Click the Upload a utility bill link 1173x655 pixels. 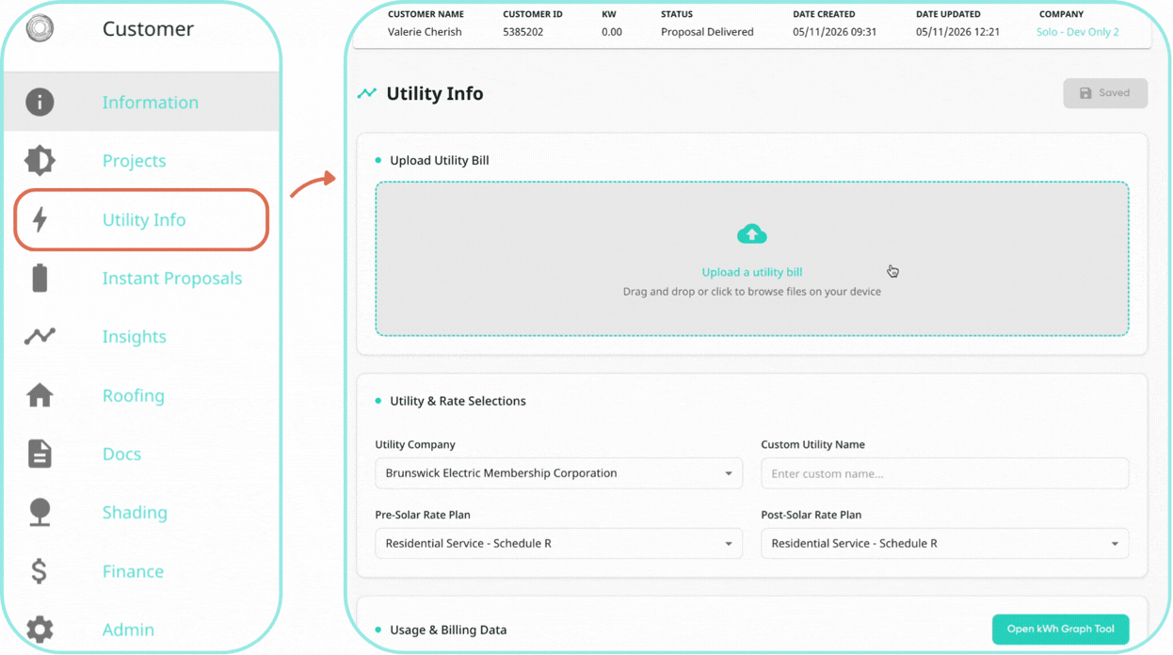(751, 272)
